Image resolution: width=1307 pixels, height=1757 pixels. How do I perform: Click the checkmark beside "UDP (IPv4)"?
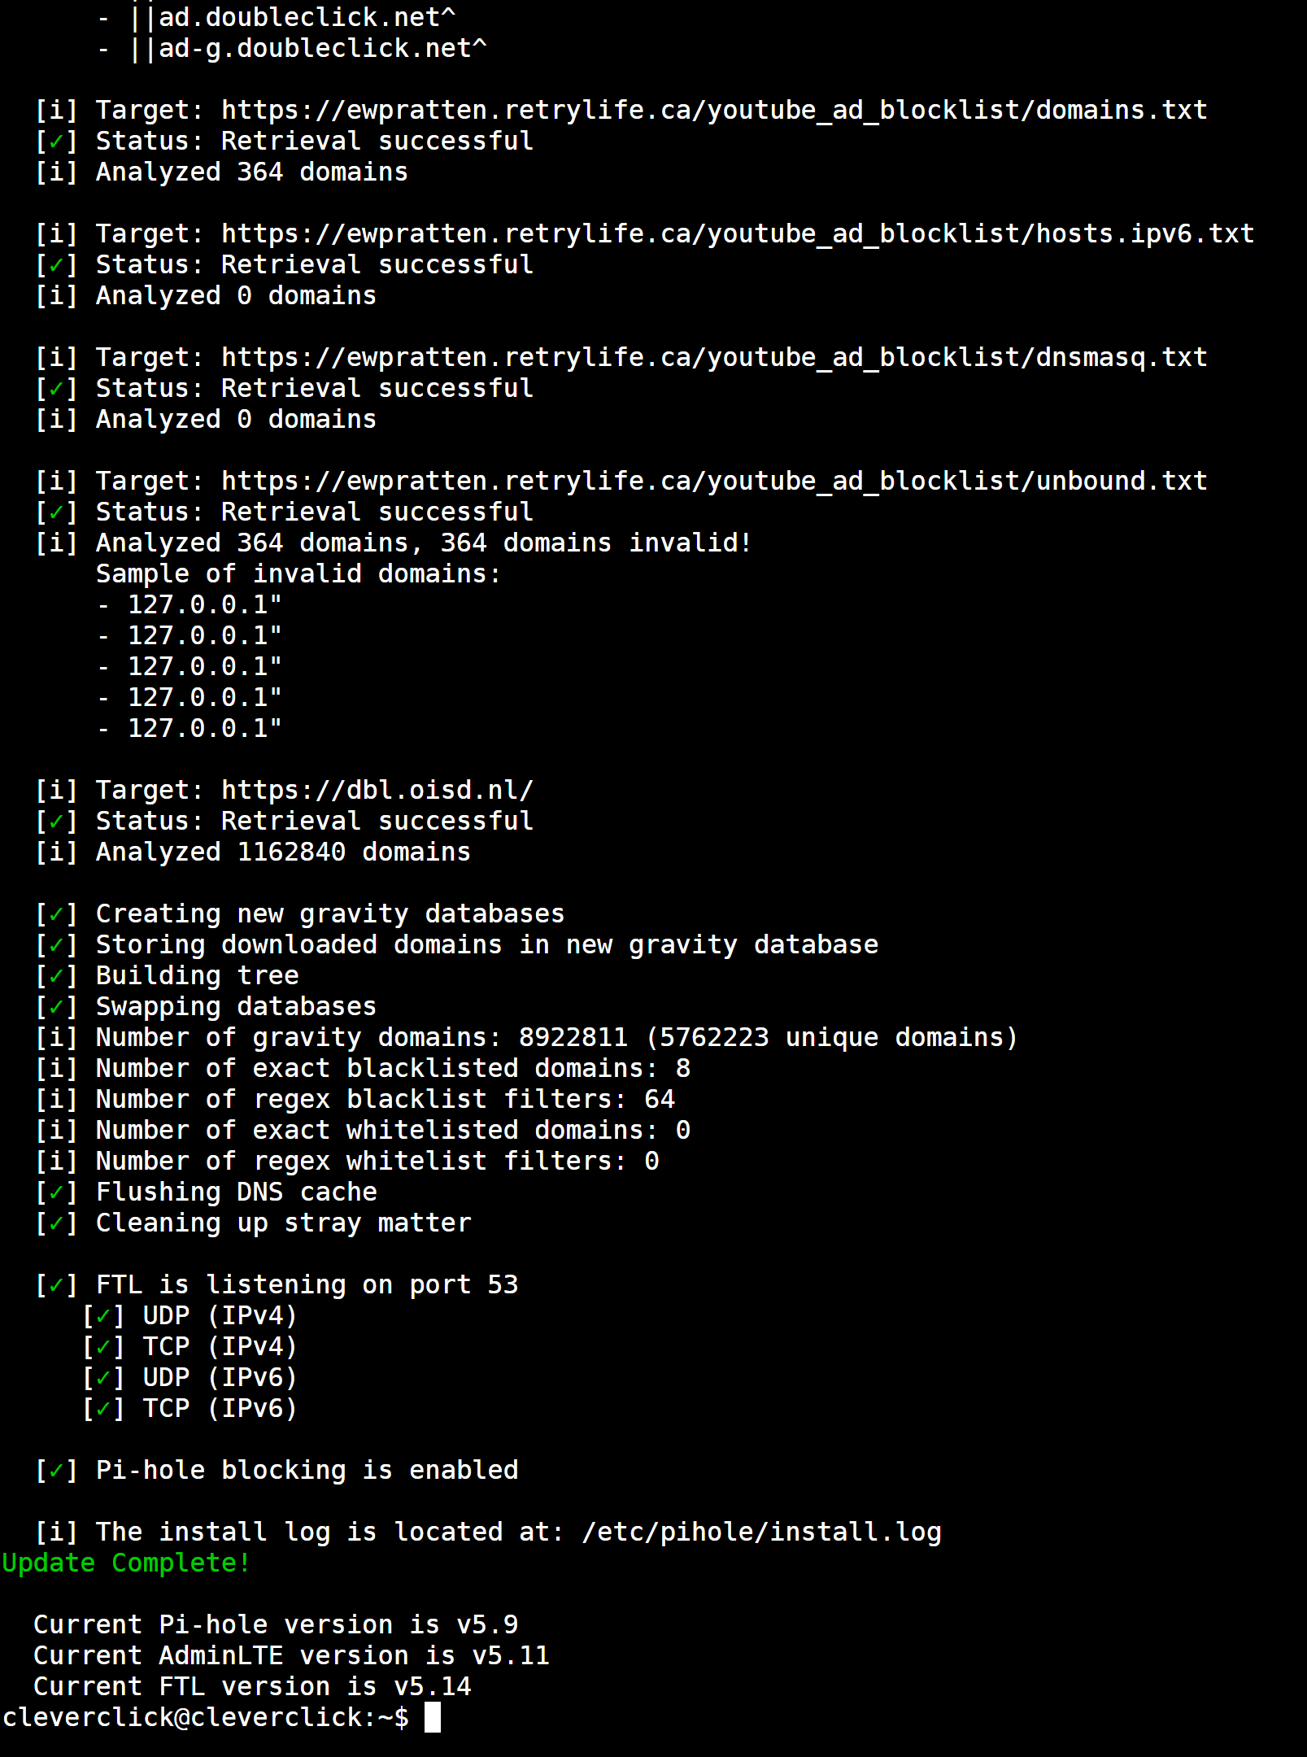click(x=103, y=1316)
